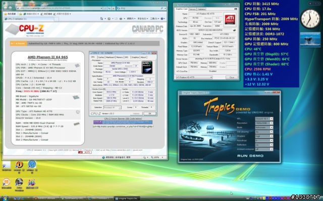Open the address bar history dropdown arrow
The image size is (323, 201).
point(101,9)
